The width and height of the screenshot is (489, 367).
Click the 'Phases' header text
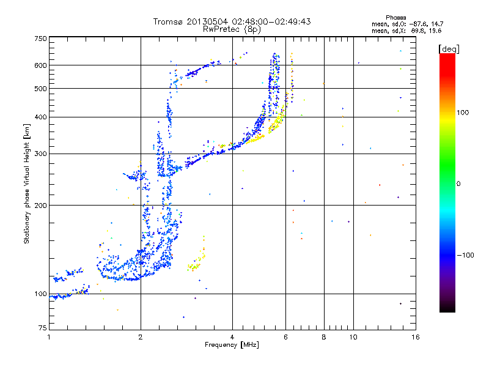(x=395, y=18)
